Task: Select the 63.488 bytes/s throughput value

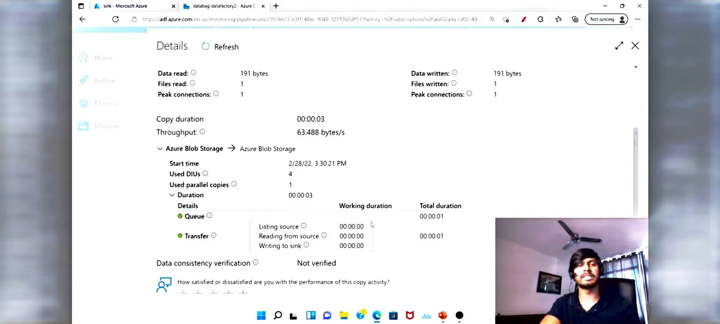Action: pyautogui.click(x=321, y=132)
